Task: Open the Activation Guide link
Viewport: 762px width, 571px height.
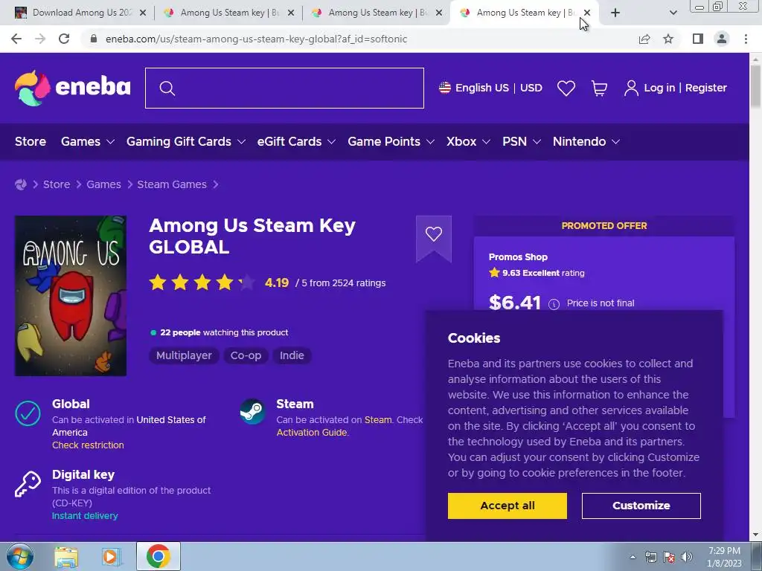Action: coord(312,432)
